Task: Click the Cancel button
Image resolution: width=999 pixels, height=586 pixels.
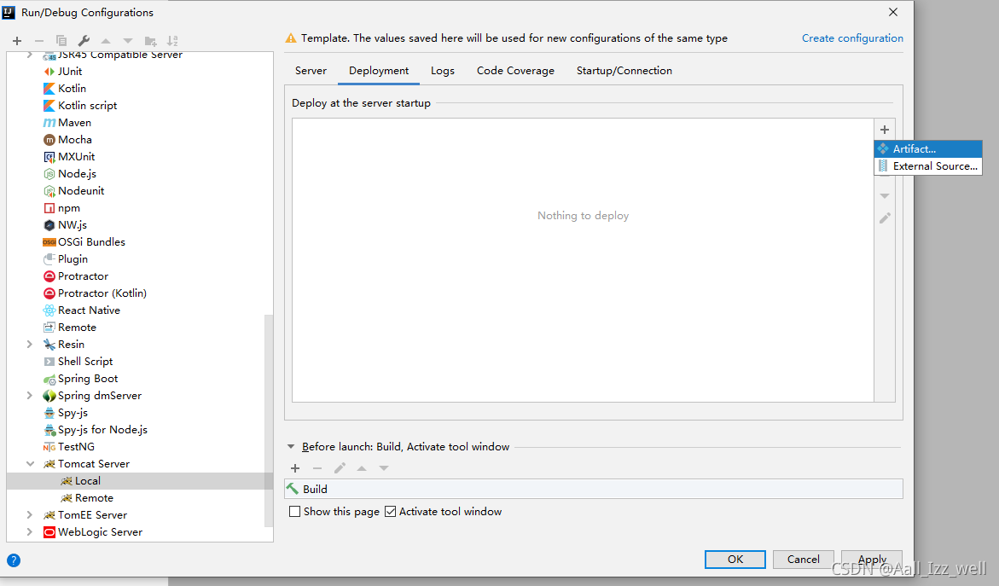Action: (804, 560)
